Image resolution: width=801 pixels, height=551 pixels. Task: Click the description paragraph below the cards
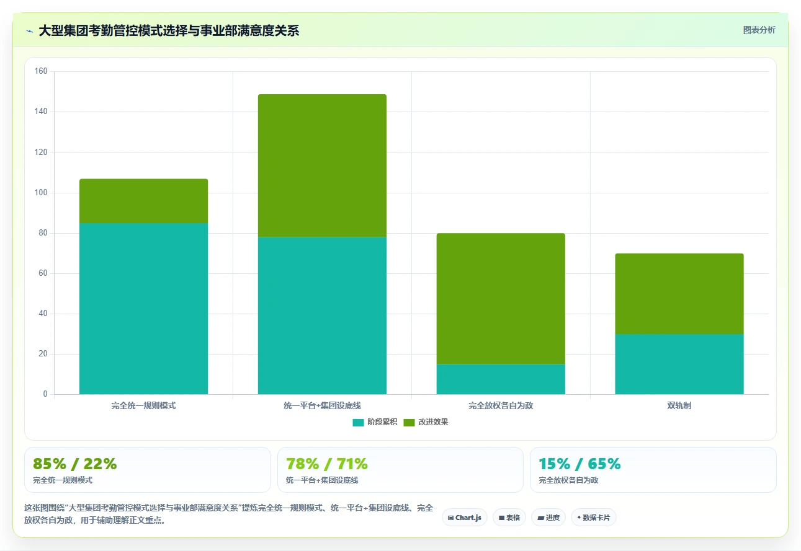click(228, 514)
